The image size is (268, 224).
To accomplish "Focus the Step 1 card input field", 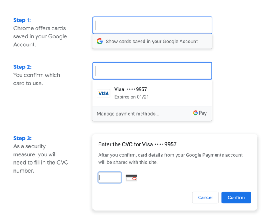I will [x=152, y=25].
